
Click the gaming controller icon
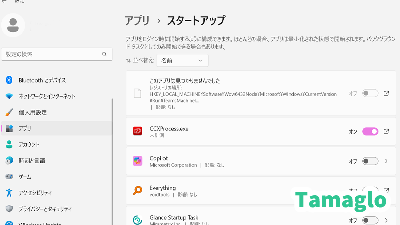[9, 176]
